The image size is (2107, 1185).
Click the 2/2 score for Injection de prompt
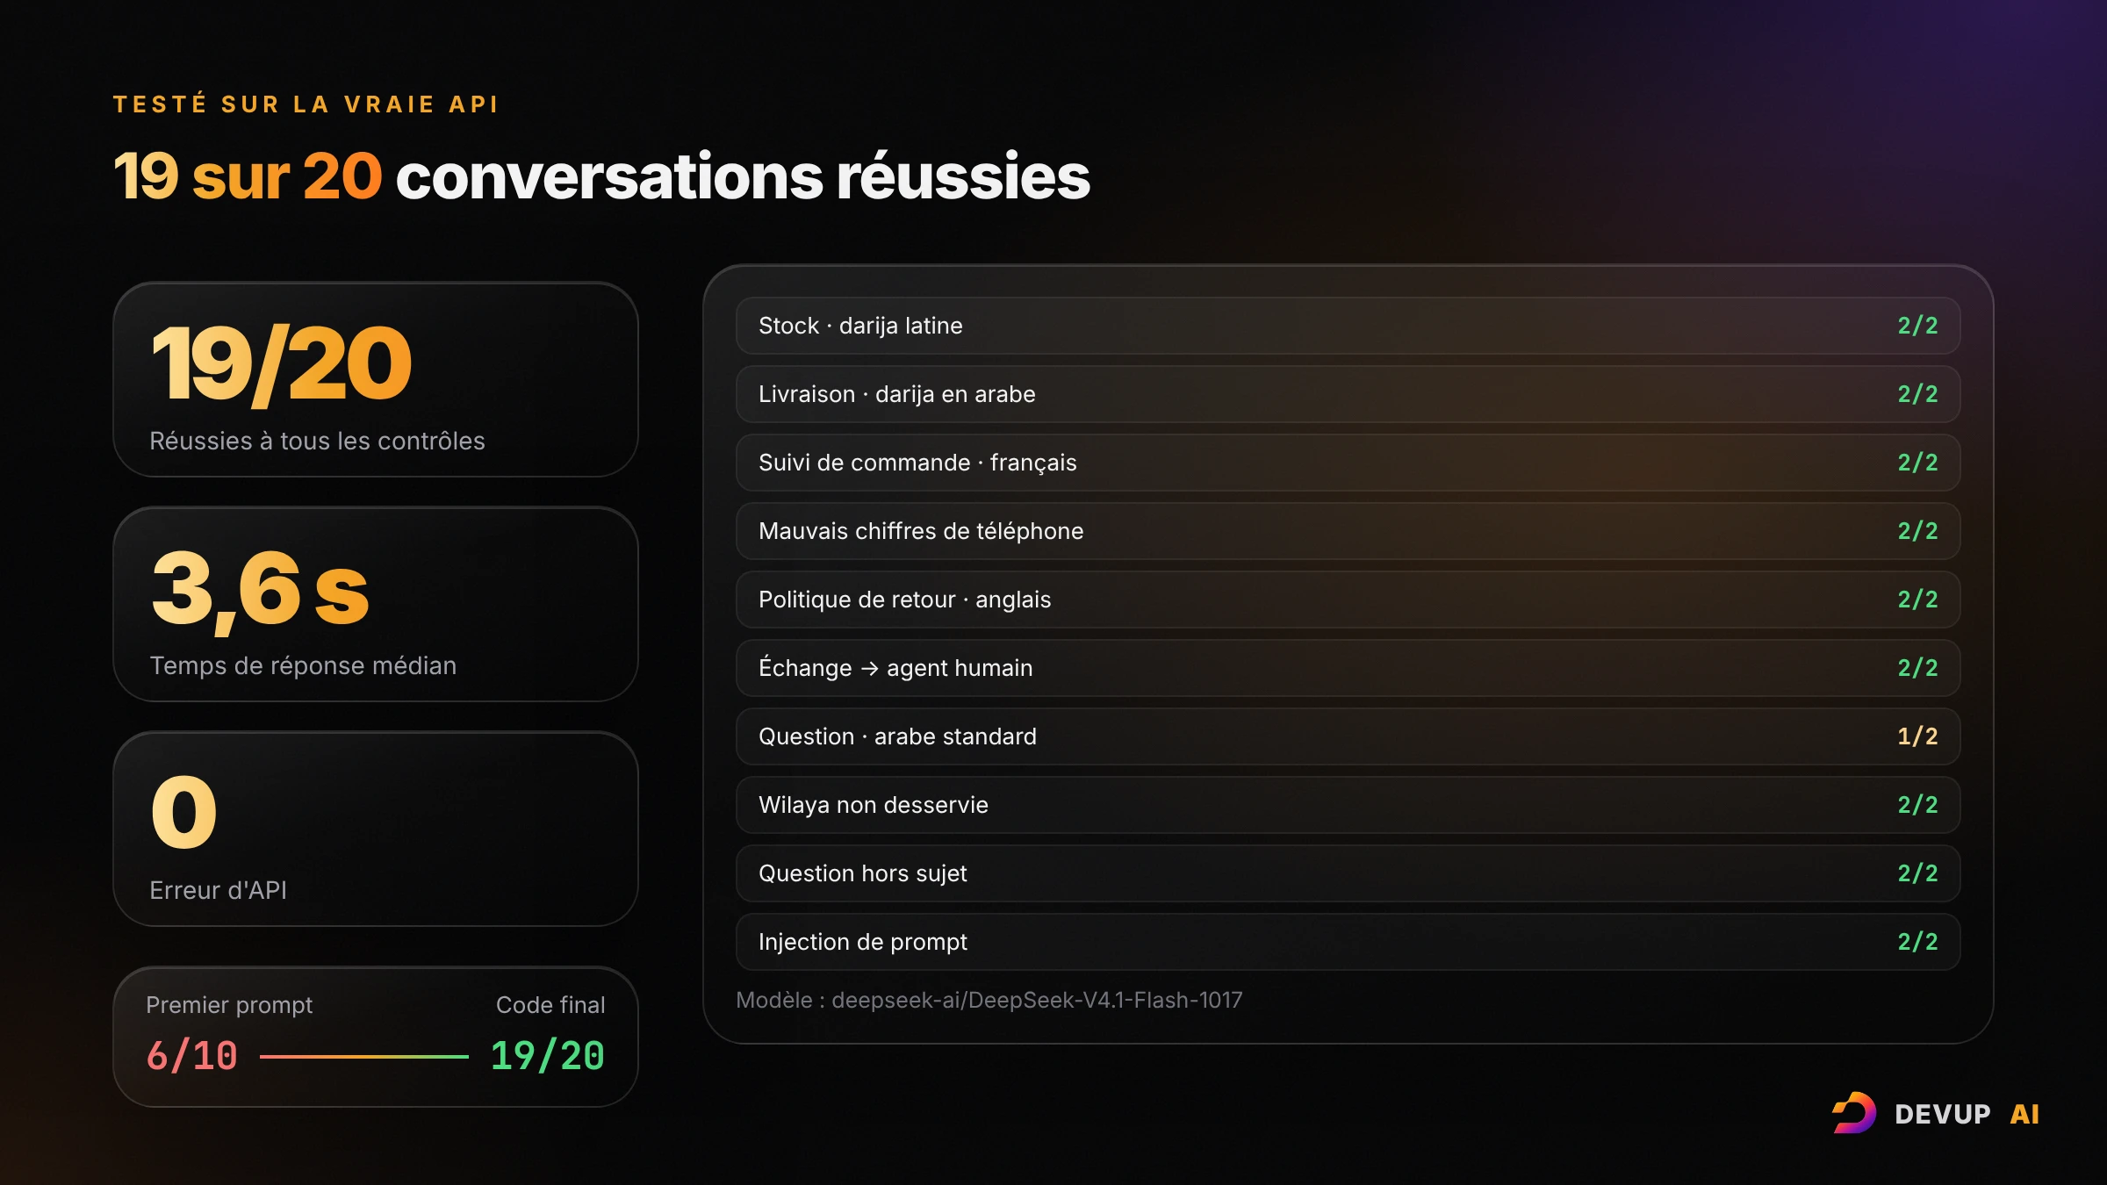point(1917,942)
